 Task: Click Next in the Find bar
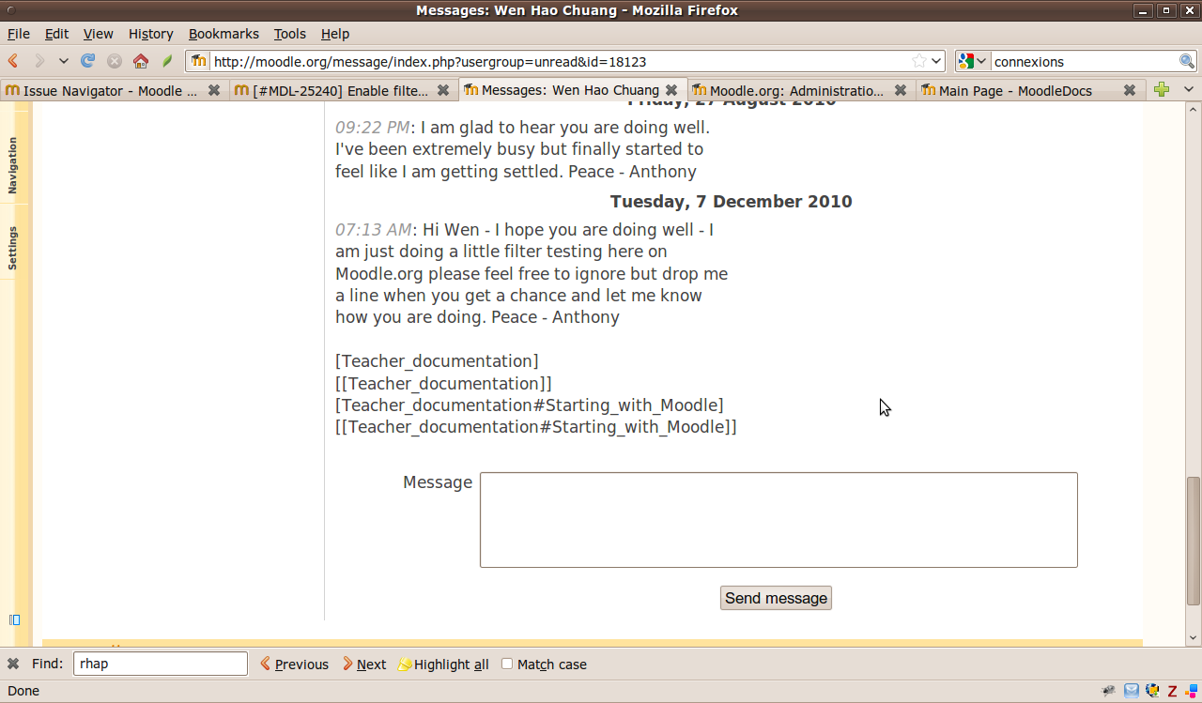pyautogui.click(x=364, y=664)
